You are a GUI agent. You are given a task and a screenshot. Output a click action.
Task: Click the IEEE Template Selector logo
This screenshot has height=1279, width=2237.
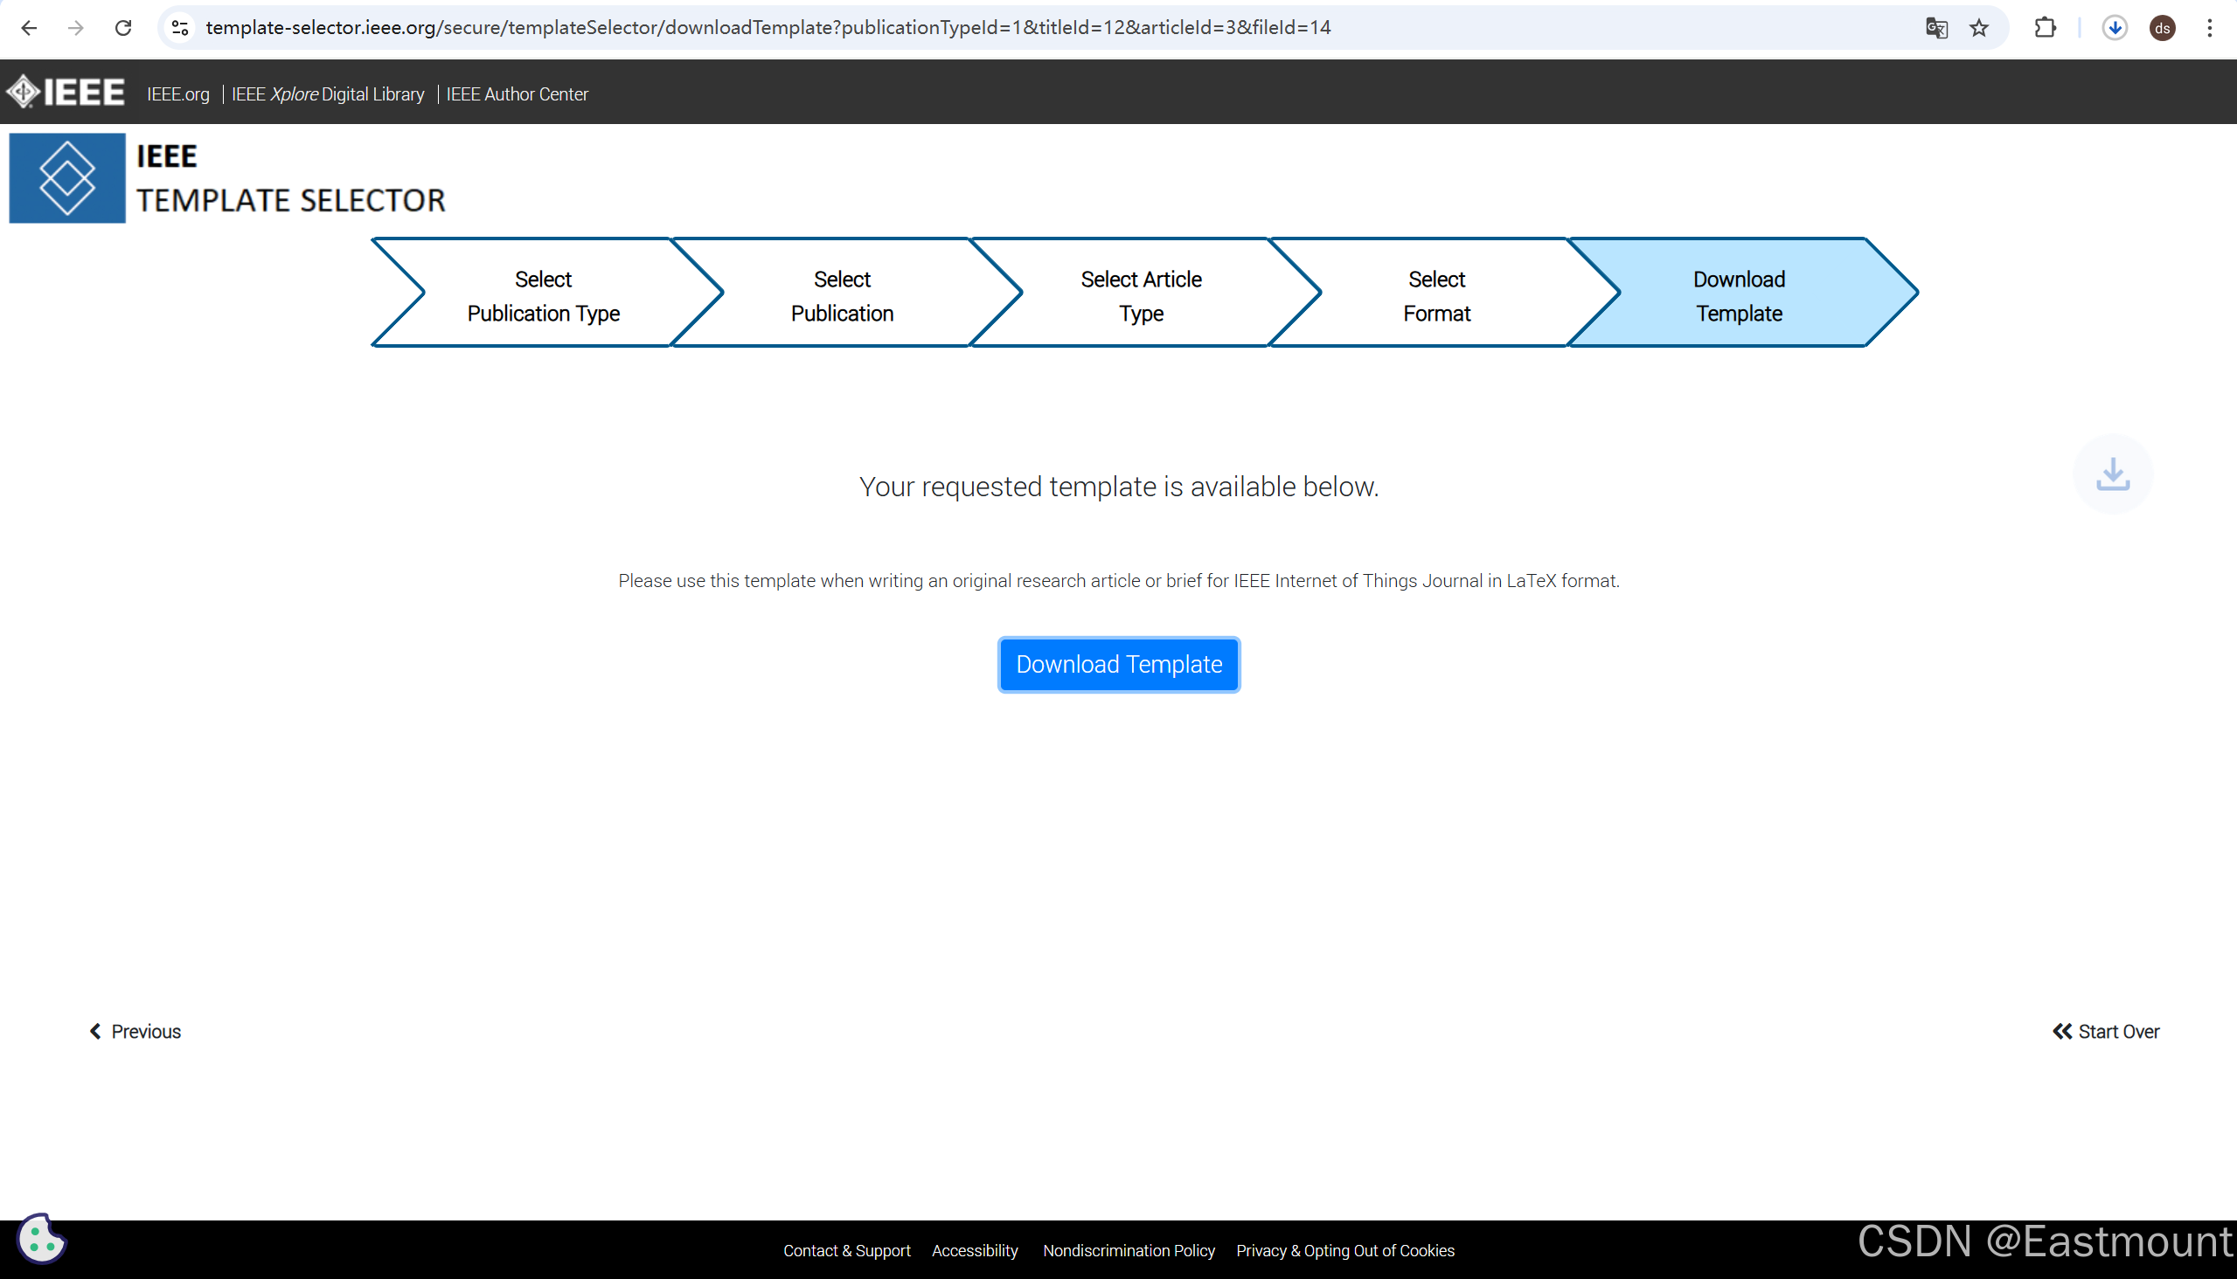(x=66, y=178)
